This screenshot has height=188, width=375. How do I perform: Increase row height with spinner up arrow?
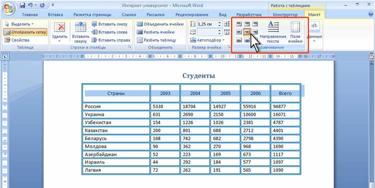[x=219, y=22]
